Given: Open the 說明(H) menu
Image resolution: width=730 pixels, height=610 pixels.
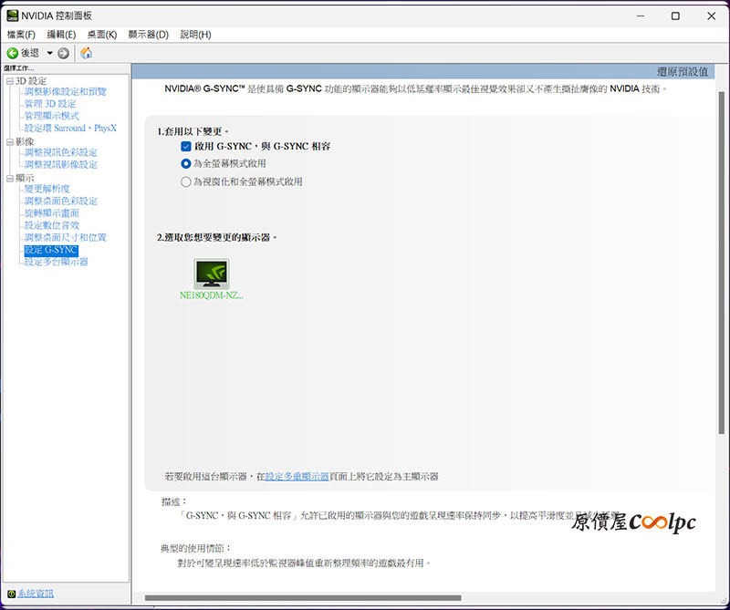Looking at the screenshot, I should (x=195, y=35).
